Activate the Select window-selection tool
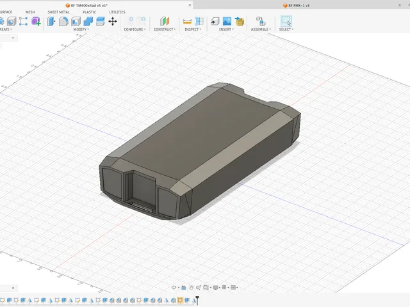The width and height of the screenshot is (410, 307). 286,21
